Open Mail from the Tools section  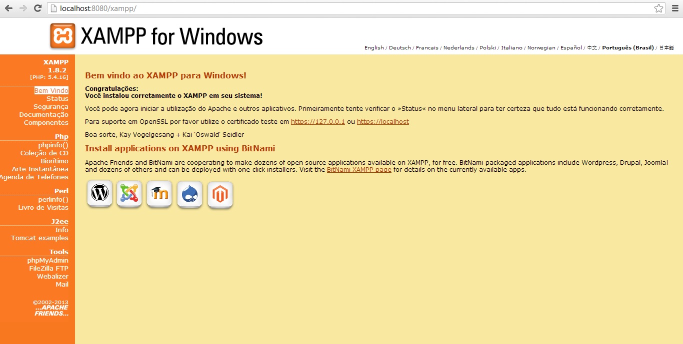click(62, 285)
